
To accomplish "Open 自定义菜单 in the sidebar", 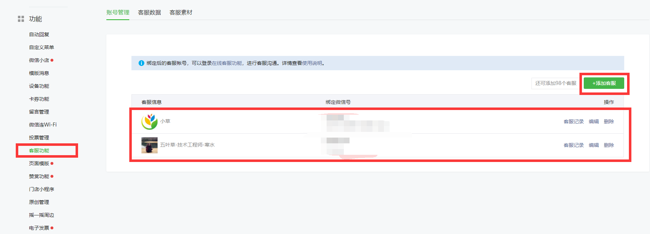I will (42, 47).
